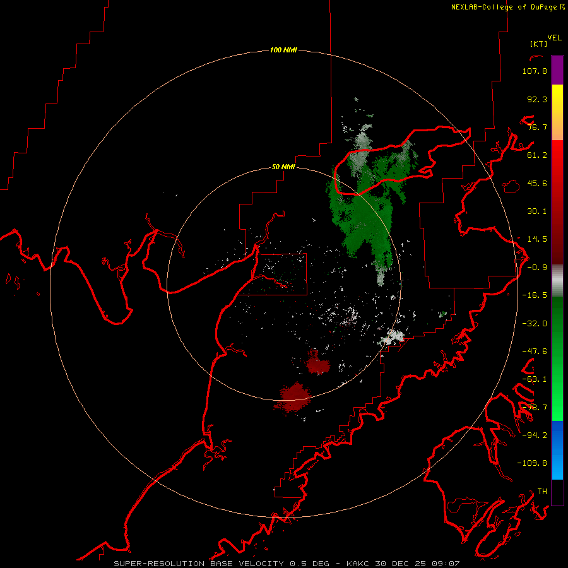
Task: Click the [KT] units label
Action: tap(539, 44)
